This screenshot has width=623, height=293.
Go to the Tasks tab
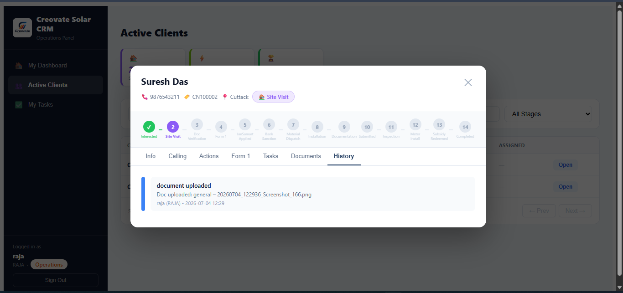click(x=270, y=156)
